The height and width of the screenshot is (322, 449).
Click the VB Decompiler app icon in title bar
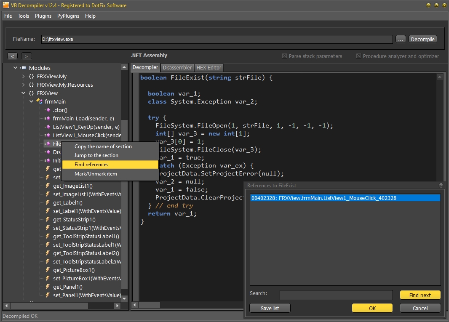[6, 5]
